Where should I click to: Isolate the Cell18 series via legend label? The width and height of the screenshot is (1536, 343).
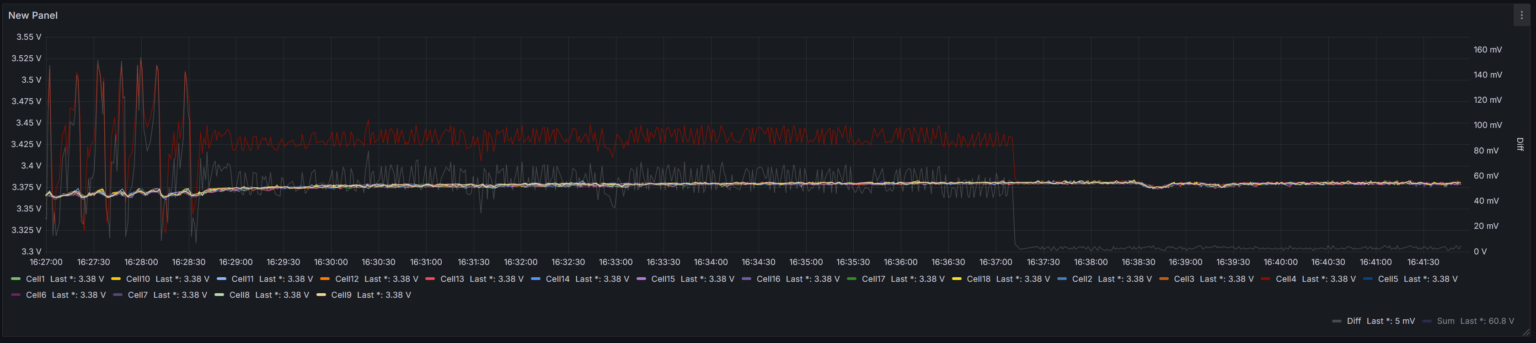click(979, 279)
